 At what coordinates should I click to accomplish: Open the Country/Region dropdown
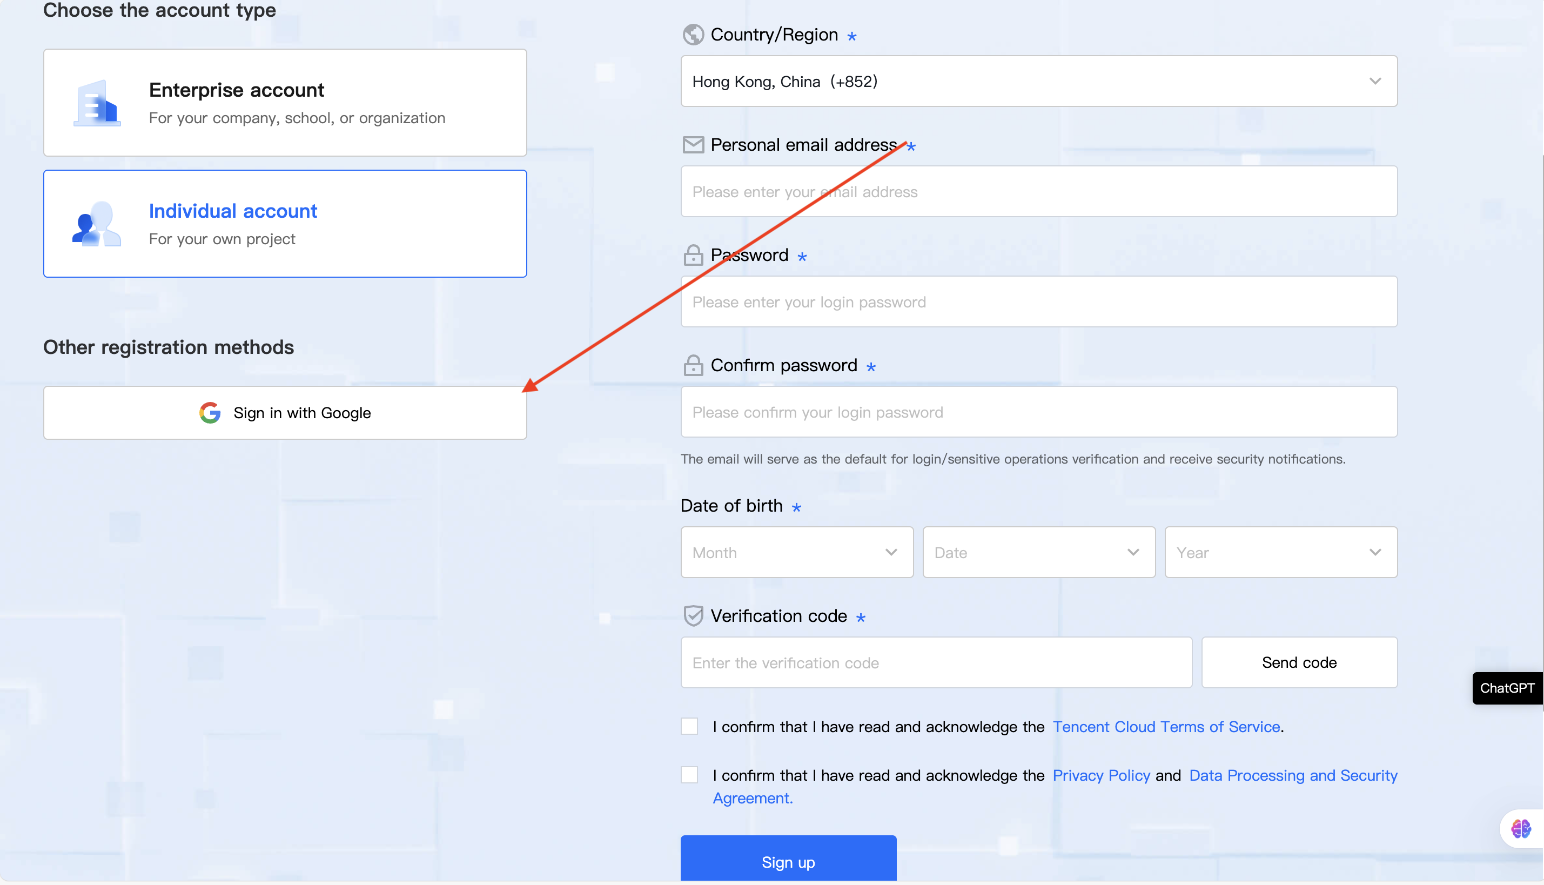point(1038,82)
